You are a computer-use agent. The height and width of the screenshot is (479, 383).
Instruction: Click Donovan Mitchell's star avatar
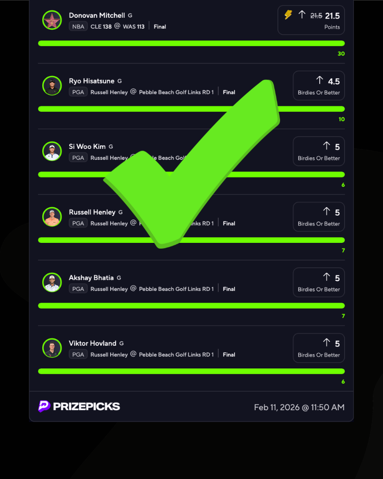[52, 21]
